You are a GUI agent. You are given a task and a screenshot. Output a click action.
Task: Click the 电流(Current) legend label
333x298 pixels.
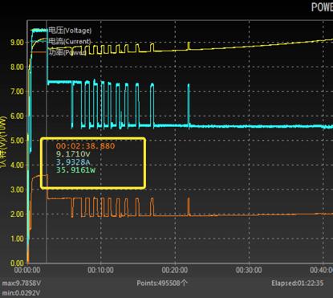pyautogui.click(x=70, y=41)
